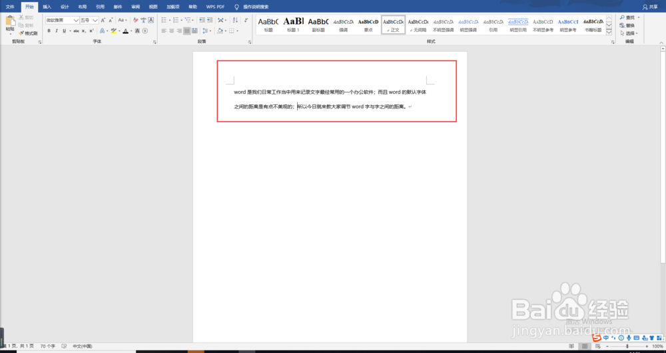Open the Change Case Aa dropdown
666x353 pixels.
[x=123, y=20]
